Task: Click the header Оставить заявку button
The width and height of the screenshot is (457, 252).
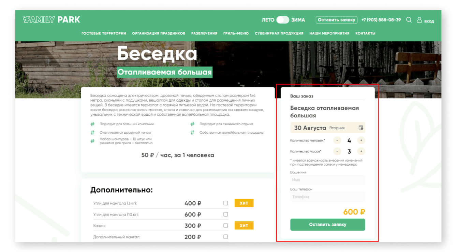Action: coord(337,20)
